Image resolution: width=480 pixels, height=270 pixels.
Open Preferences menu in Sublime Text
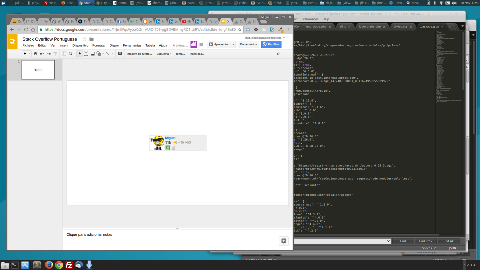click(310, 19)
